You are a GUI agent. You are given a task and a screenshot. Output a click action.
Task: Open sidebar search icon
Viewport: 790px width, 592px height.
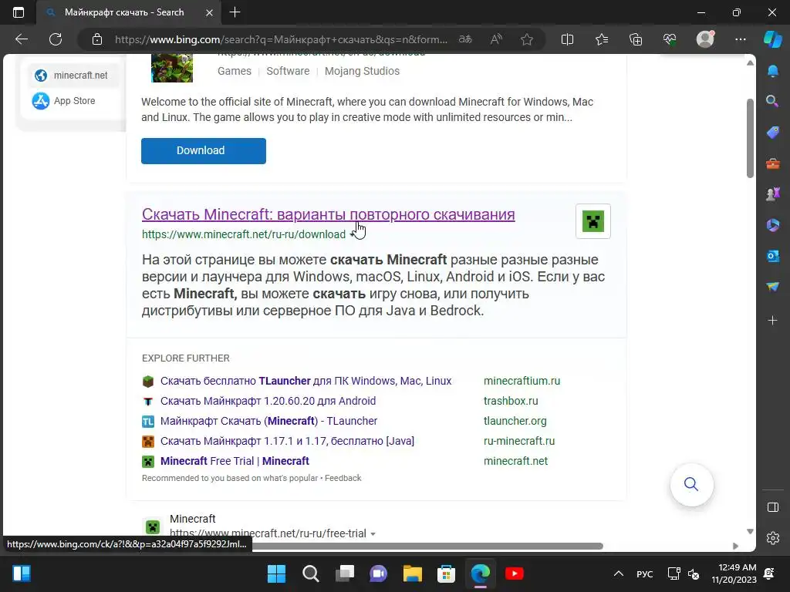coord(773,101)
